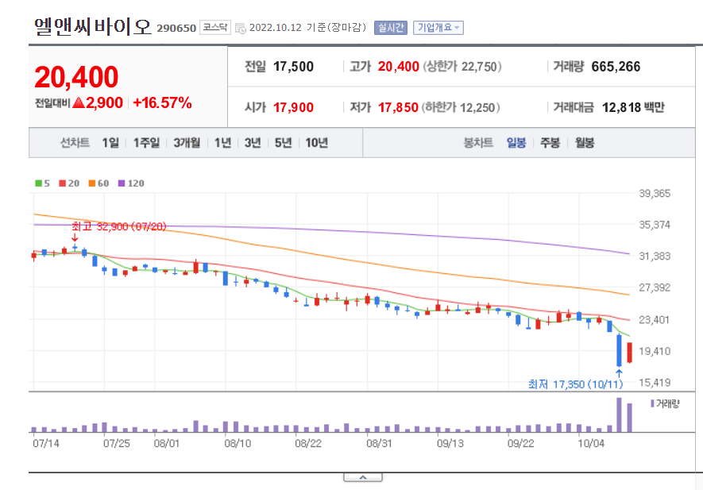Select the 3개월 line chart tab
The width and height of the screenshot is (703, 490).
pos(187,143)
